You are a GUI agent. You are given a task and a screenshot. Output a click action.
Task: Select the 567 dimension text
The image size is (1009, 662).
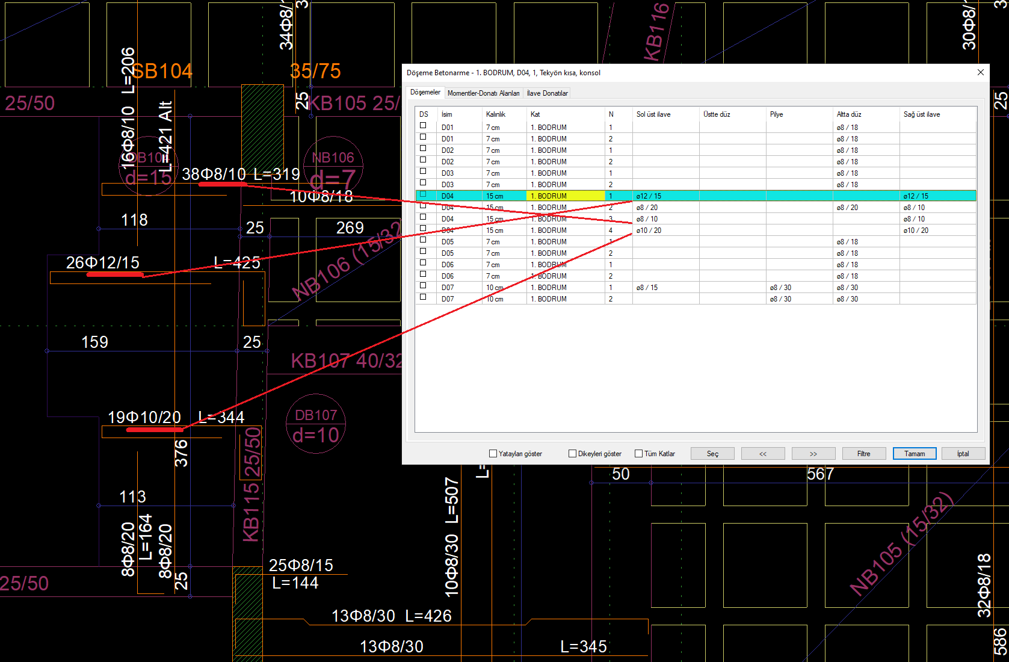click(820, 474)
